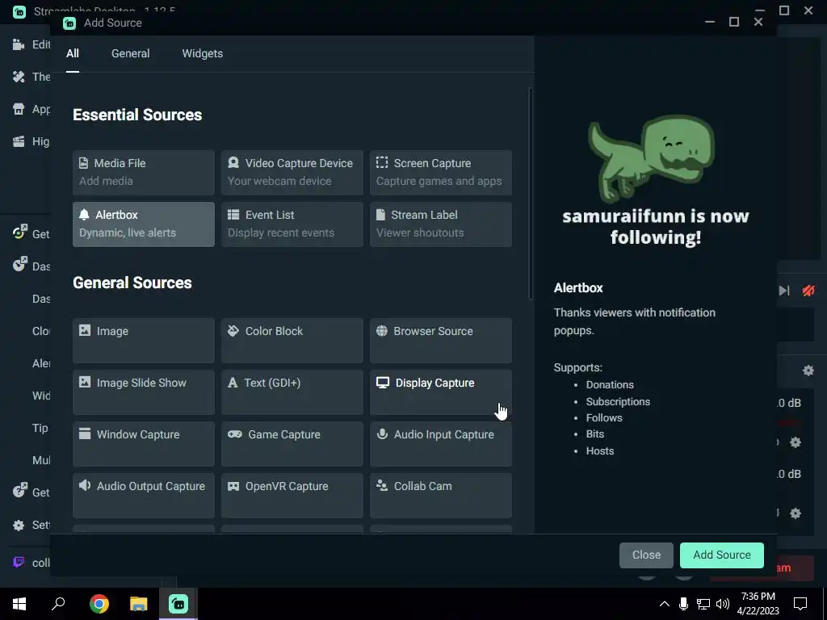827x620 pixels.
Task: Pick the Collab Cam source
Action: coord(441,495)
